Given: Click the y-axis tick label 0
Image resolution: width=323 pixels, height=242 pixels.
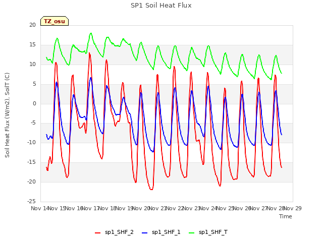Looking at the screenshot, I should 34,103.
